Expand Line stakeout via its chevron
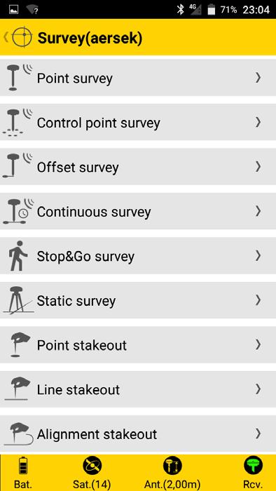The height and width of the screenshot is (491, 276). [258, 389]
